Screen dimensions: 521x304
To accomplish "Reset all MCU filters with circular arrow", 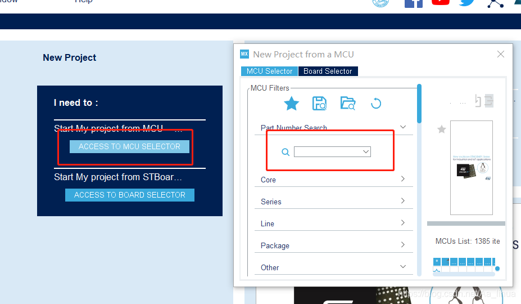I will point(376,103).
